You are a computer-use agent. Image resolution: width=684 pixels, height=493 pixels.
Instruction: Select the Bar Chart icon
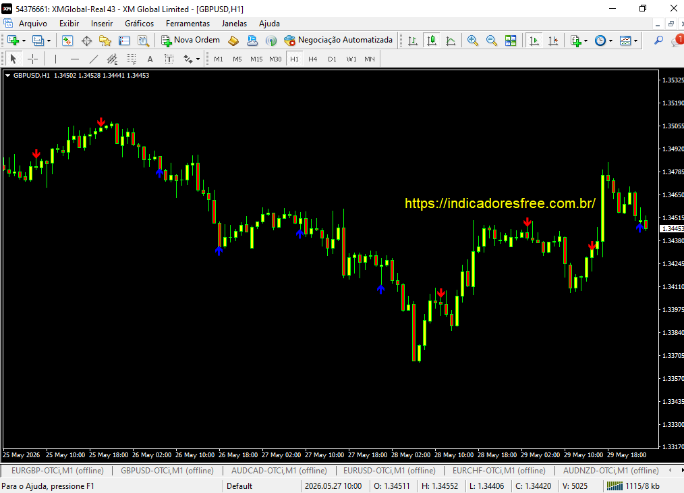pos(413,41)
